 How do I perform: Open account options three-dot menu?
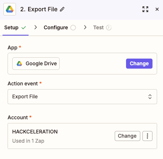pyautogui.click(x=147, y=136)
